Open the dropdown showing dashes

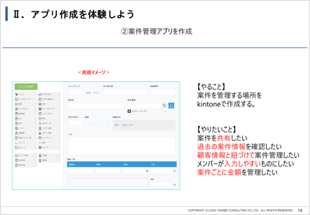click(x=98, y=123)
